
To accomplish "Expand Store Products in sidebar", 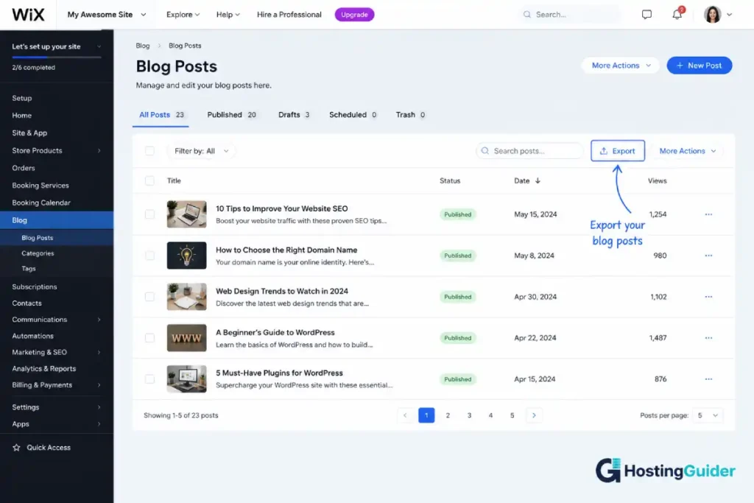I will click(x=99, y=150).
